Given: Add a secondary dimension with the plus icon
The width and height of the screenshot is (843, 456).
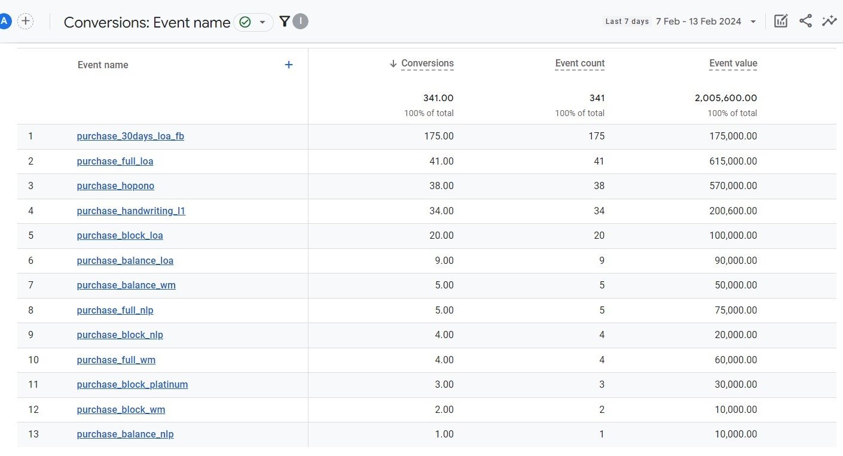Looking at the screenshot, I should (289, 64).
